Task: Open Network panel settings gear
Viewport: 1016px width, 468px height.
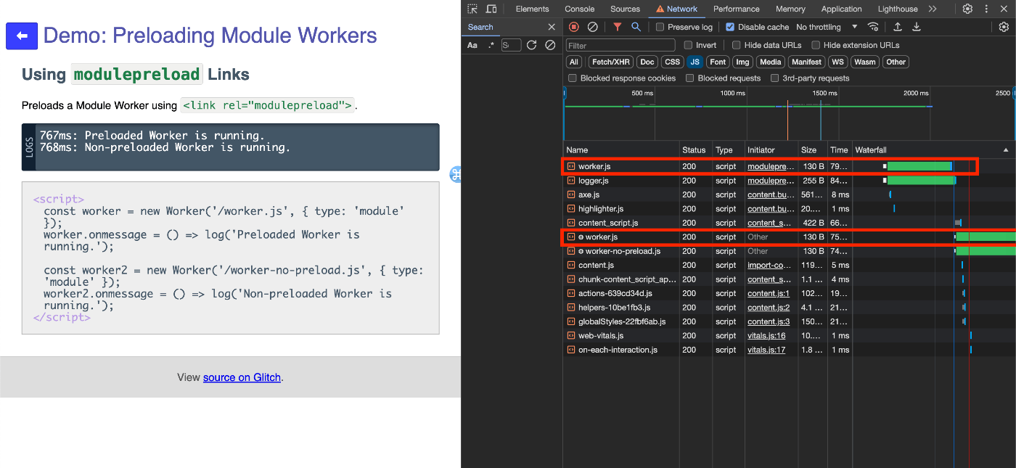Action: point(1004,27)
